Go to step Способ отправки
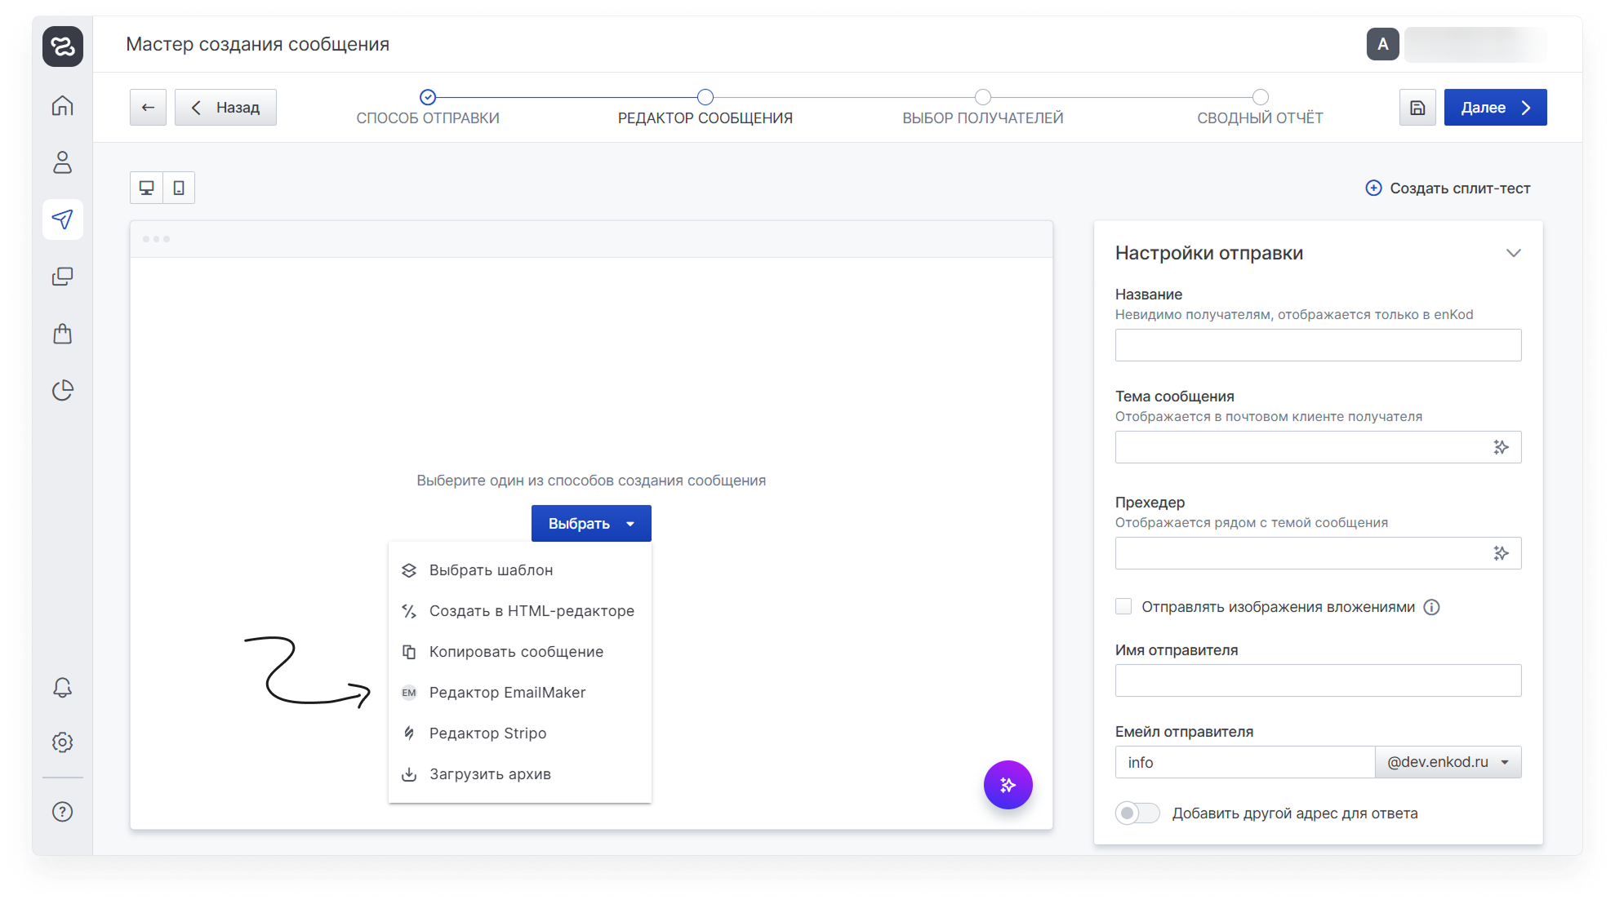 pyautogui.click(x=428, y=108)
